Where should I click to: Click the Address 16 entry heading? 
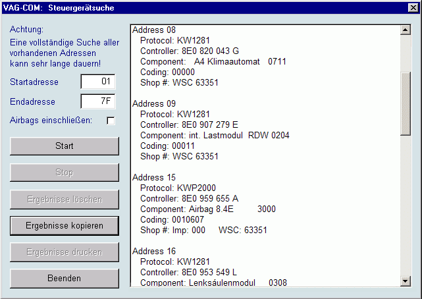(154, 252)
